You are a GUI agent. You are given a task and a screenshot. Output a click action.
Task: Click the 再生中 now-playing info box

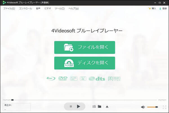pos(17,107)
